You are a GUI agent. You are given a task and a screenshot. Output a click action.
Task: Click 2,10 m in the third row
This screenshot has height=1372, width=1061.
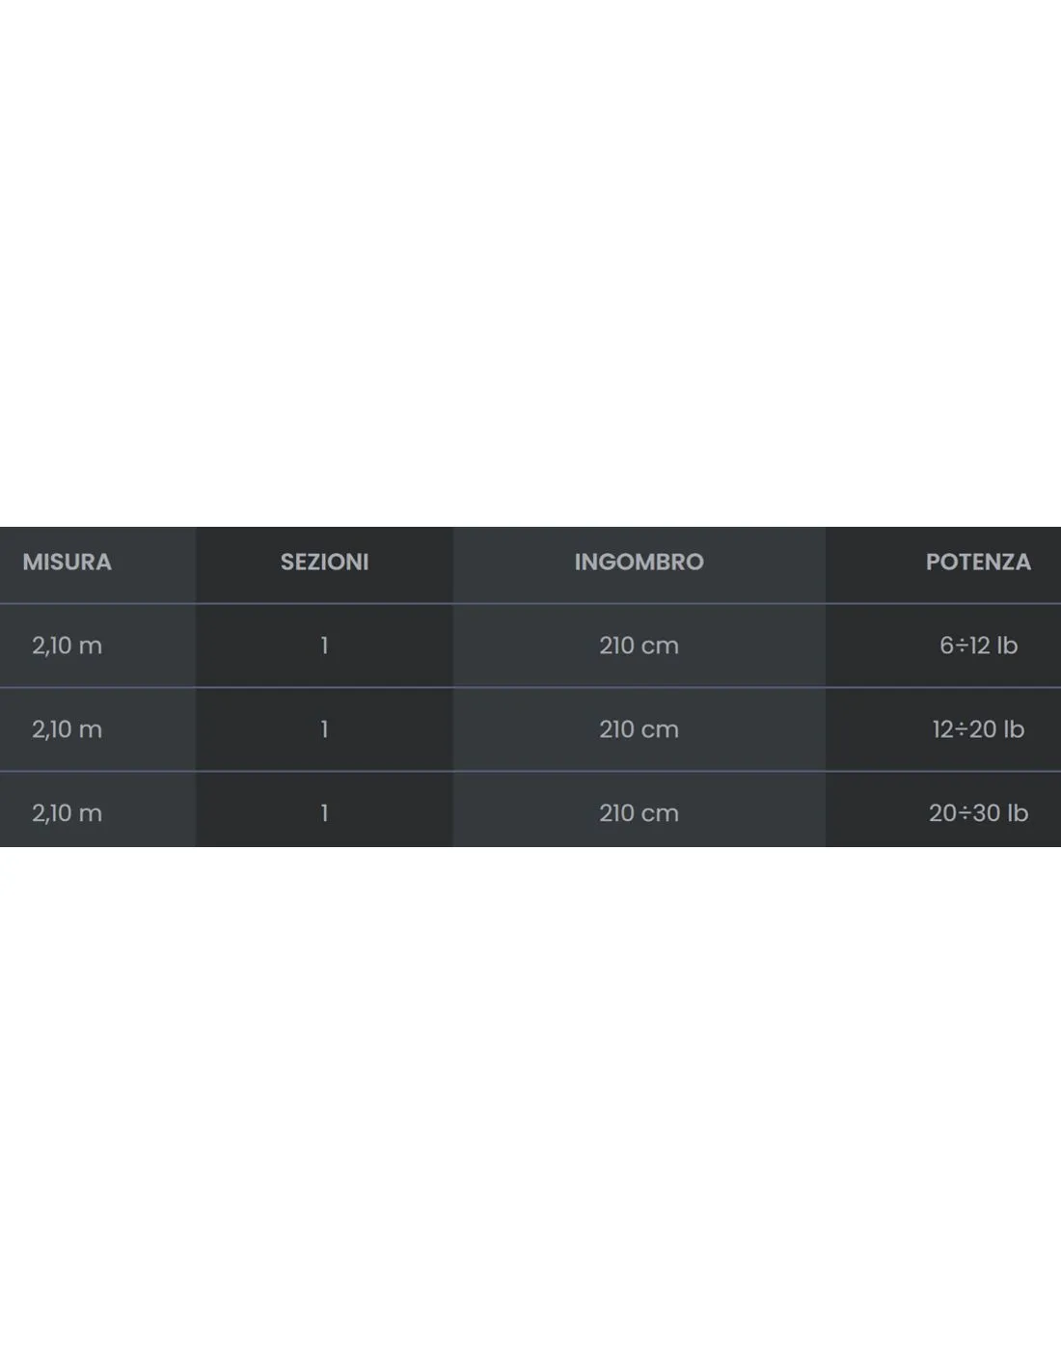click(x=67, y=813)
